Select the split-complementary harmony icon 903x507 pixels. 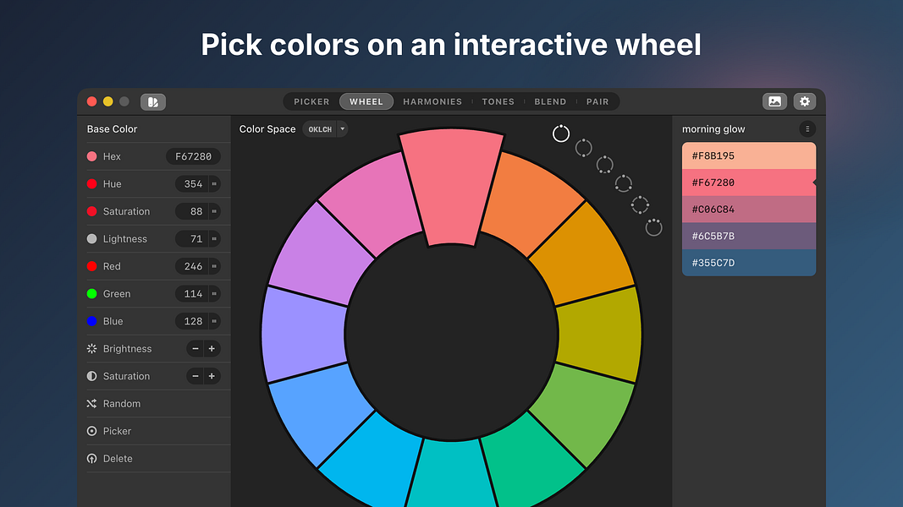click(x=605, y=165)
